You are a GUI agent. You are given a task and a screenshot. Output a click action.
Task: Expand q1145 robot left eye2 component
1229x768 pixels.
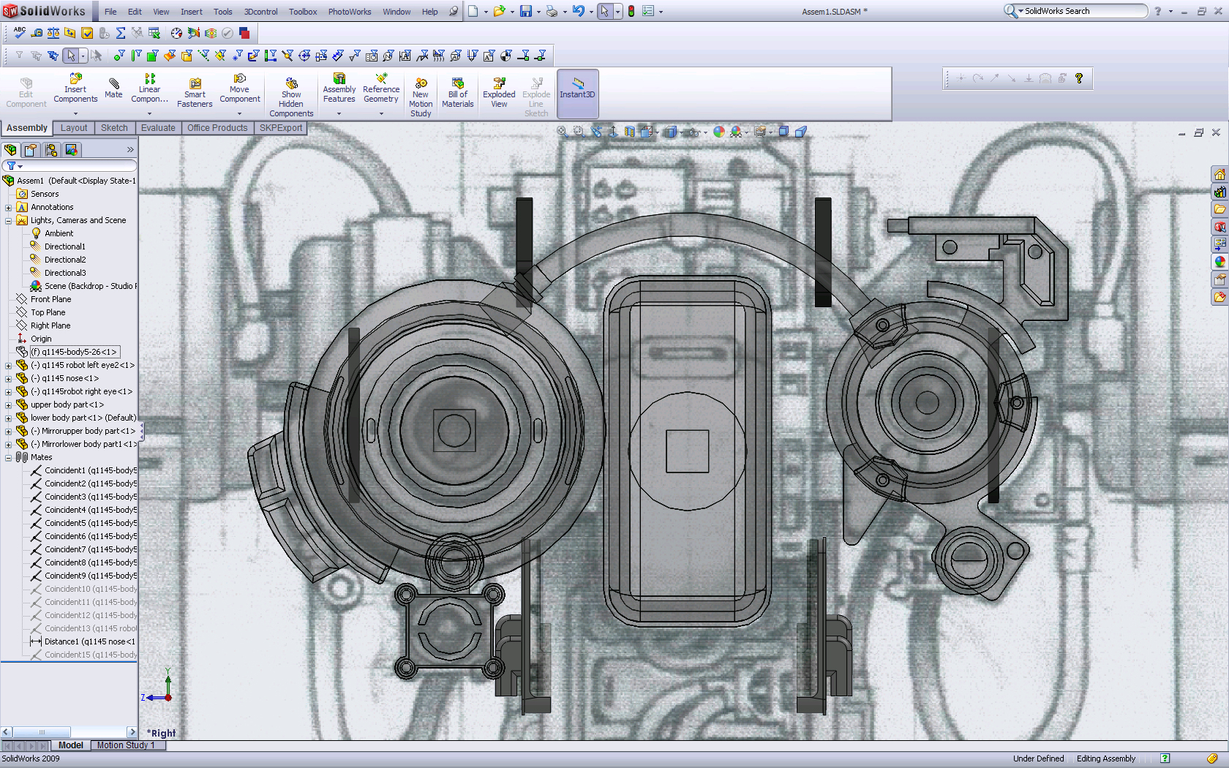click(x=9, y=365)
